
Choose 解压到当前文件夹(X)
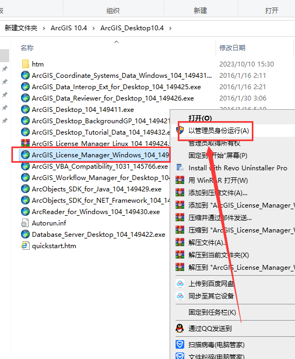coord(219,255)
